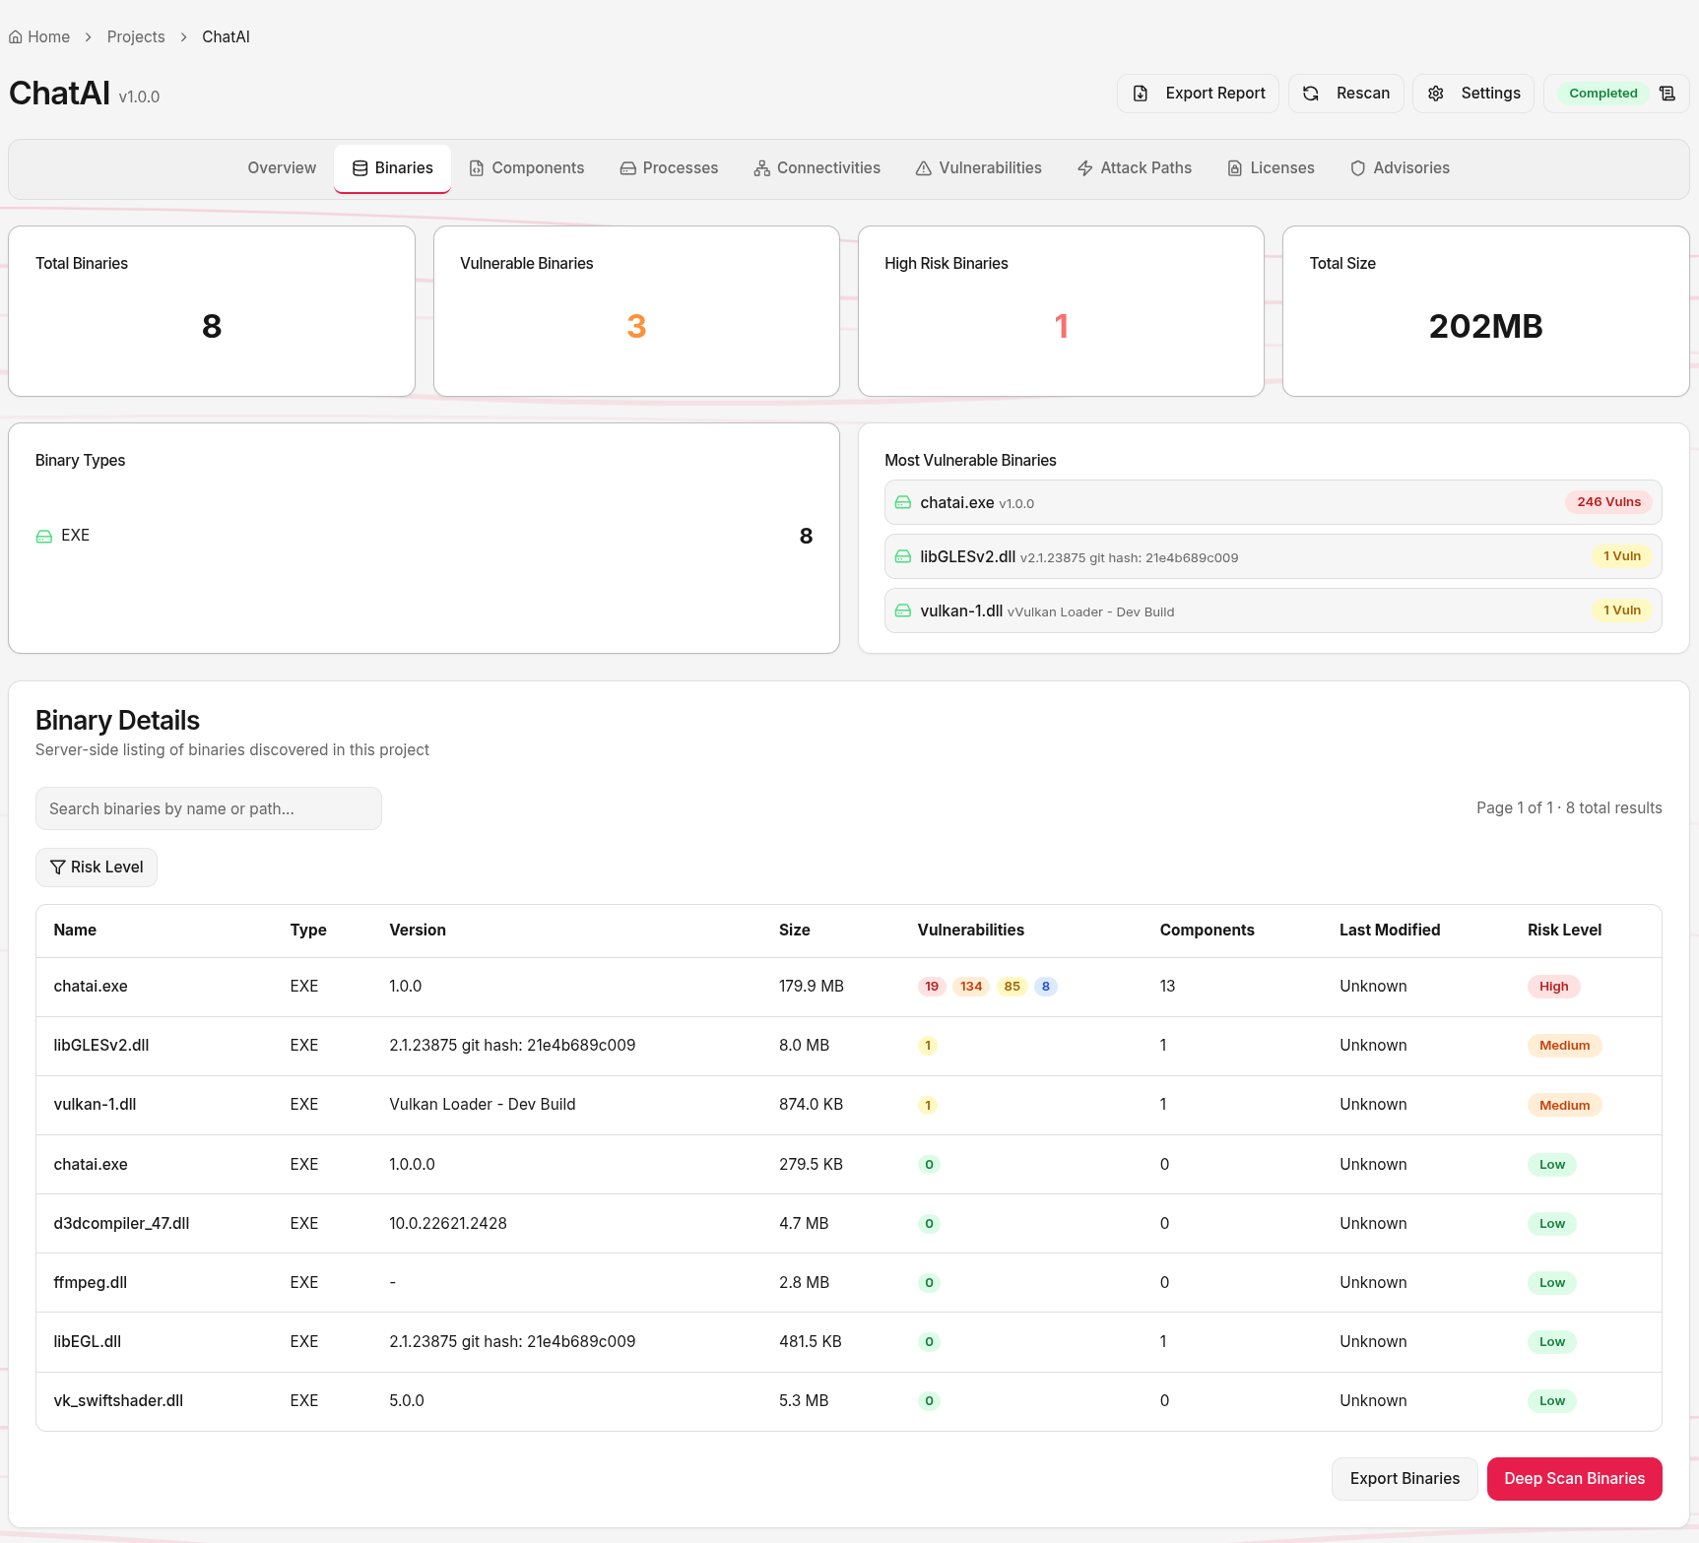Viewport: 1699px width, 1543px height.
Task: Click the Vulnerable Binaries count 3
Action: [636, 327]
